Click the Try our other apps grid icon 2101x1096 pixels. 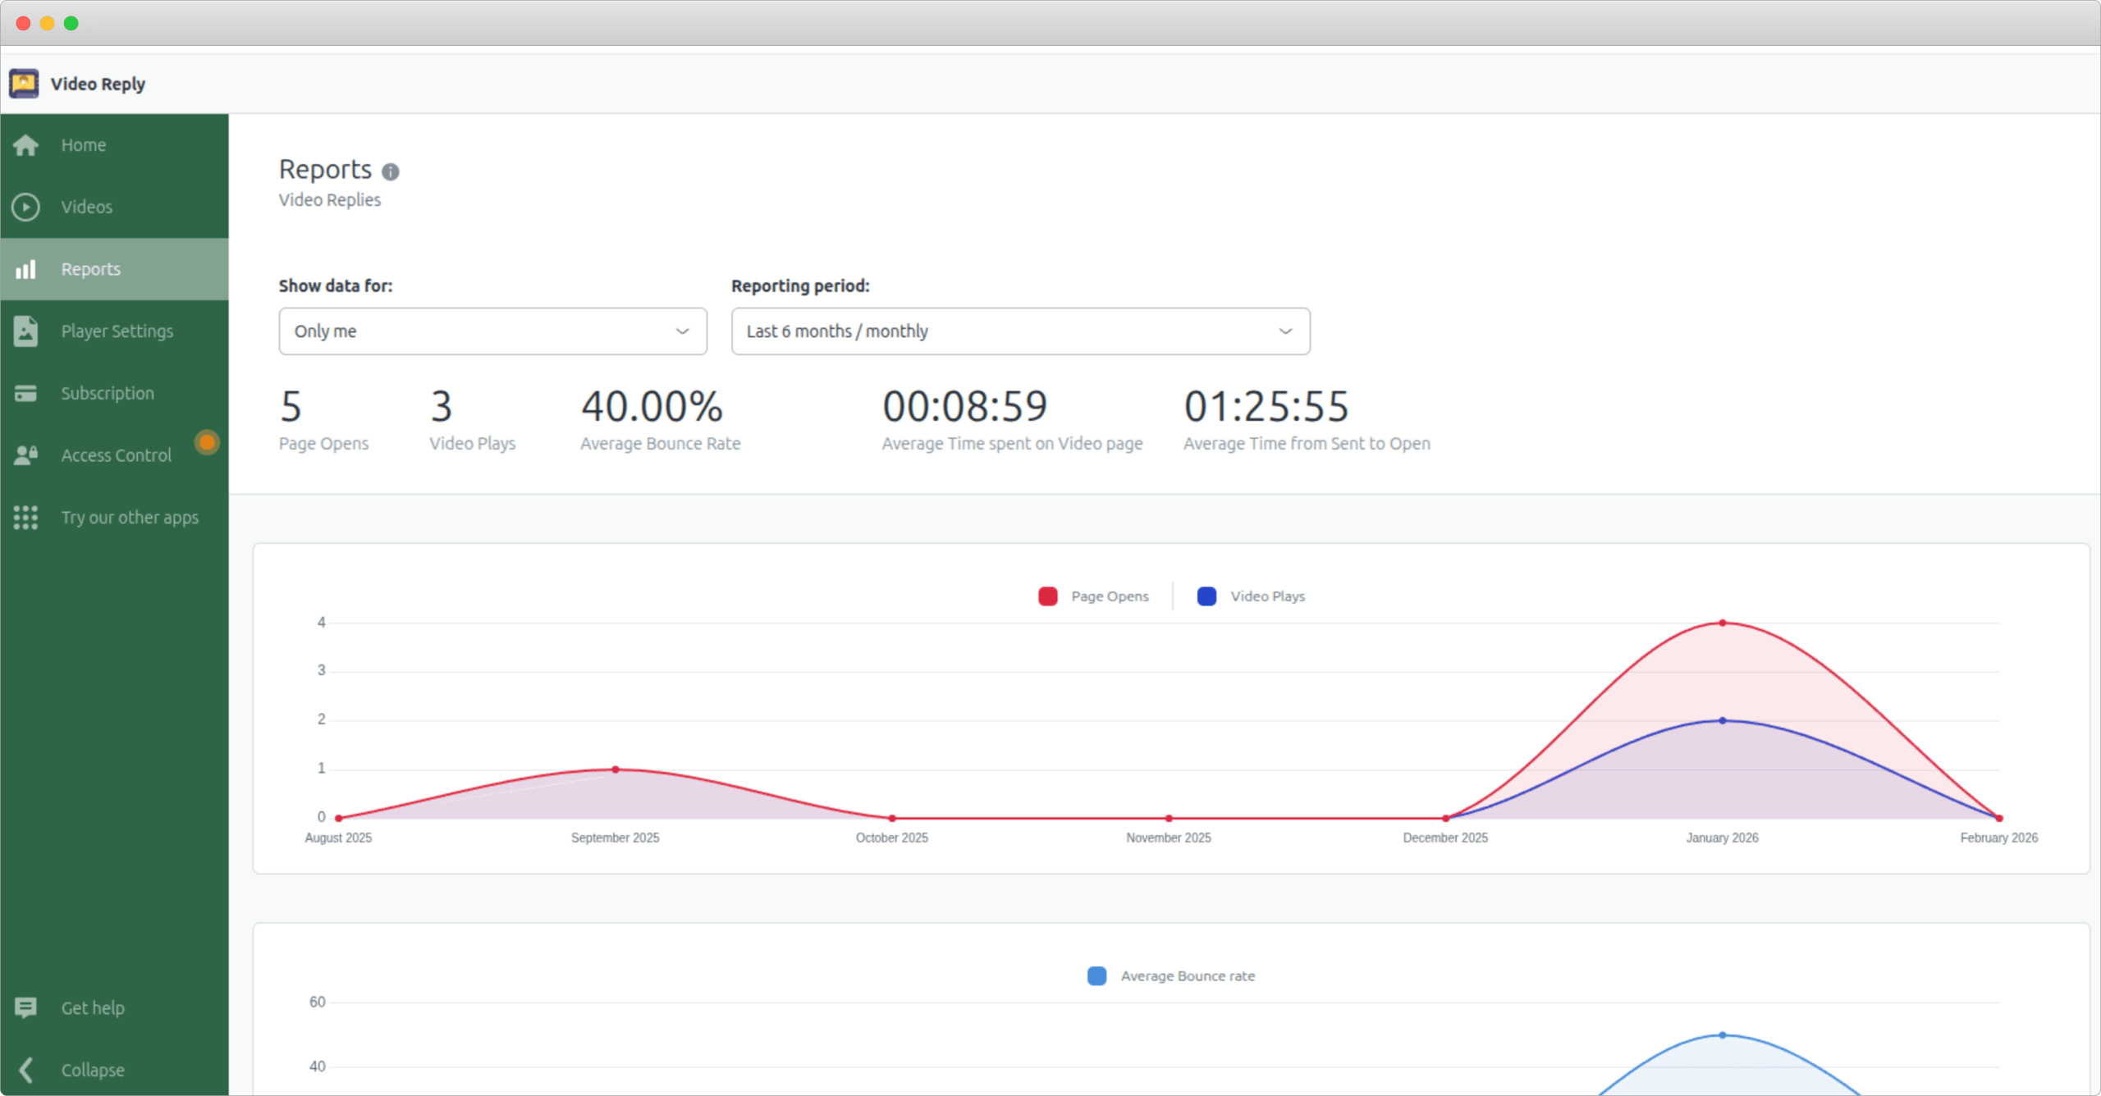(x=25, y=517)
